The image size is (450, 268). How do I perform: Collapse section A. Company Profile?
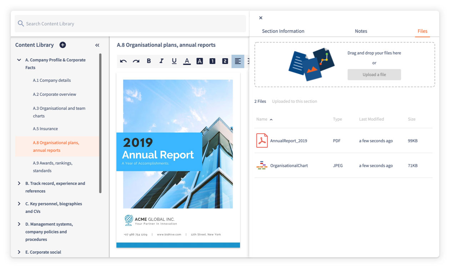click(x=19, y=60)
